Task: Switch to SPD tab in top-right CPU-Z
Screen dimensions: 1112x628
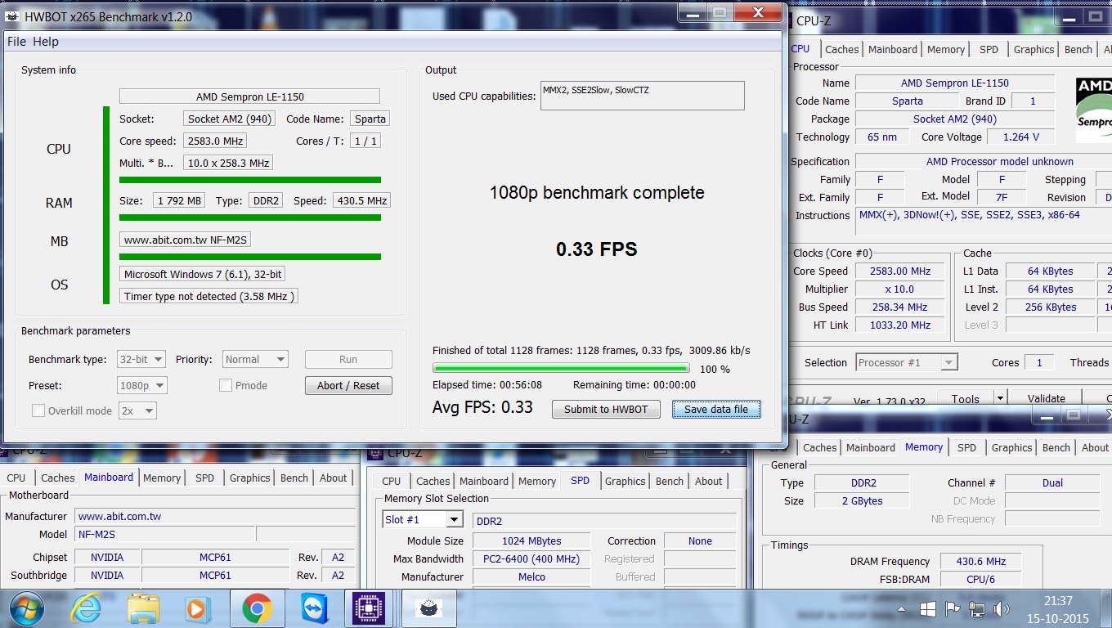Action: (x=989, y=49)
